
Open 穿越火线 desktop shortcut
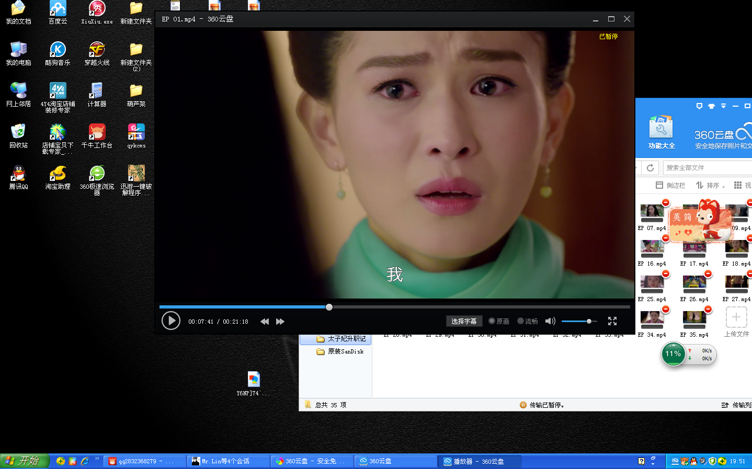pyautogui.click(x=97, y=54)
